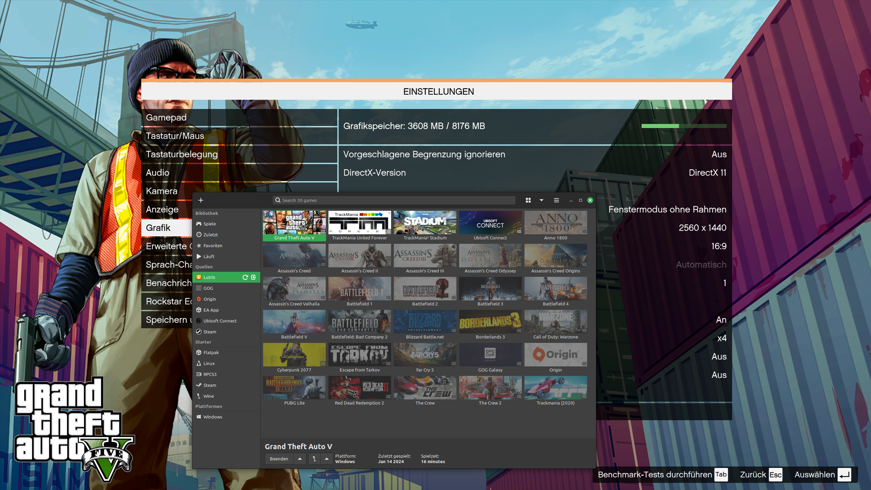The height and width of the screenshot is (490, 871).
Task: Select the Favoriten star entry
Action: [213, 246]
